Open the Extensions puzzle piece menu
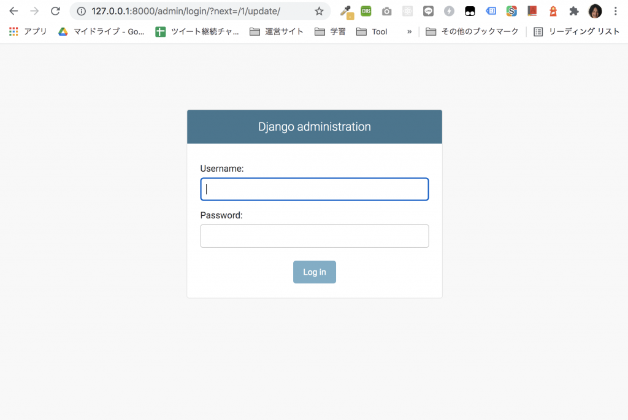The width and height of the screenshot is (628, 420). point(574,11)
